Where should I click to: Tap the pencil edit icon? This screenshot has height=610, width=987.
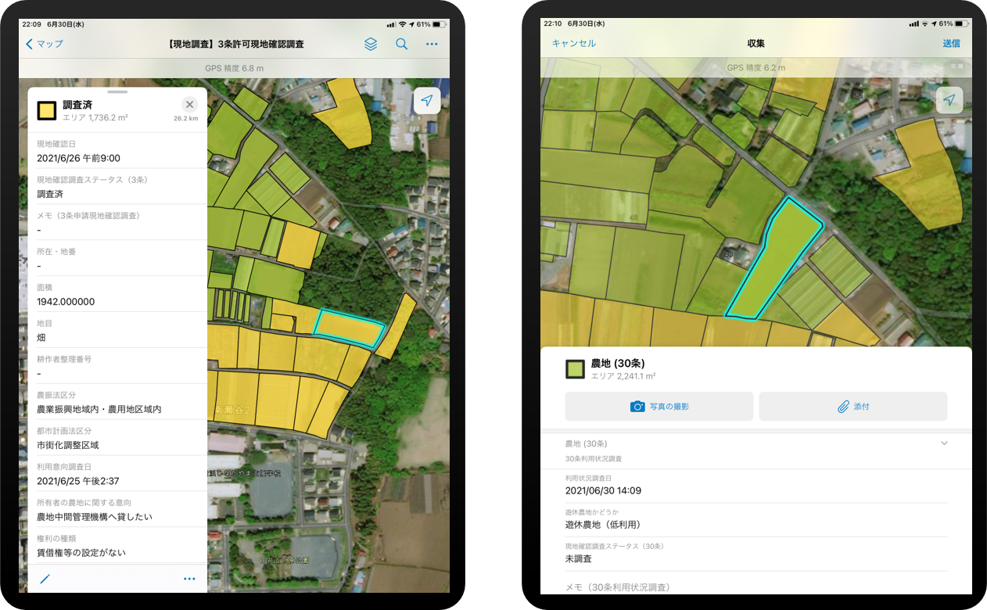pyautogui.click(x=45, y=579)
